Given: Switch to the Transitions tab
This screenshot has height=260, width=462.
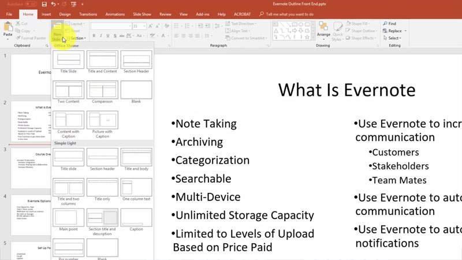Looking at the screenshot, I should tap(88, 14).
